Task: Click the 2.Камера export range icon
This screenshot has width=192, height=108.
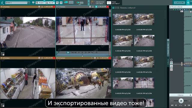Action: pyautogui.click(x=68, y=52)
